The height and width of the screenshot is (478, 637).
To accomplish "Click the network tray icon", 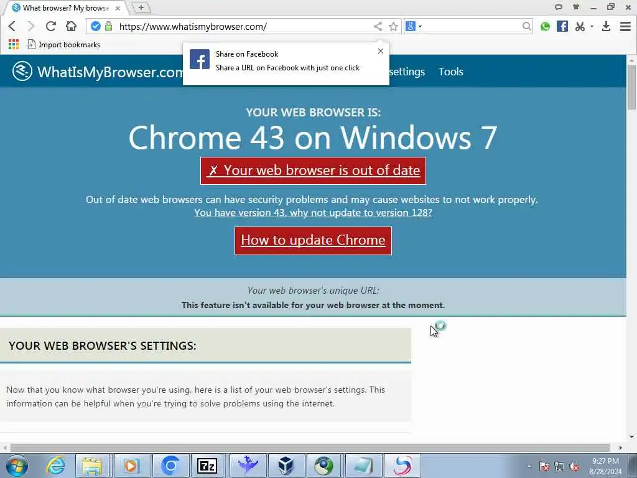I will point(559,467).
